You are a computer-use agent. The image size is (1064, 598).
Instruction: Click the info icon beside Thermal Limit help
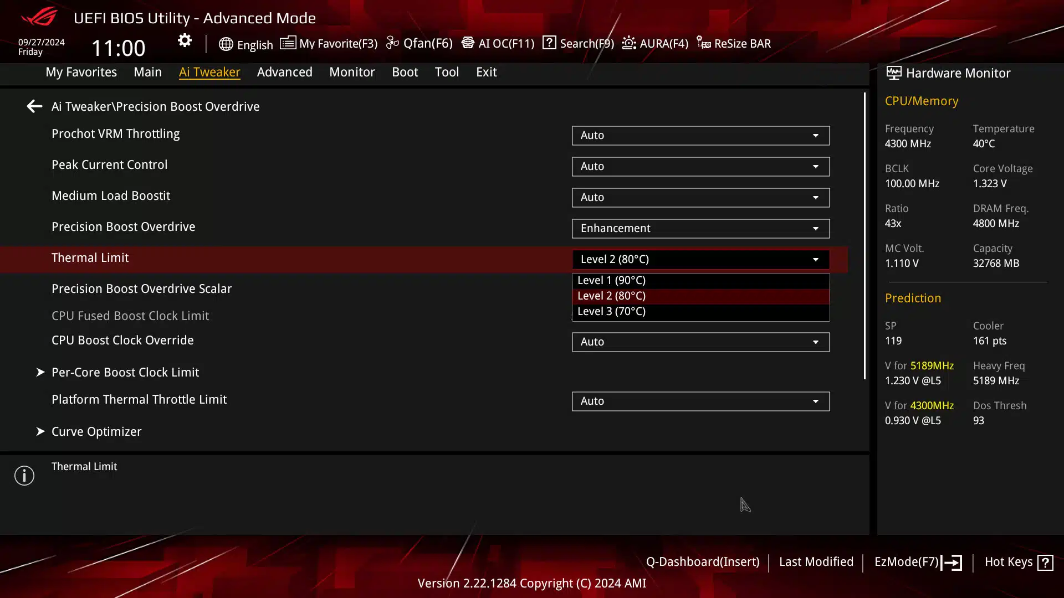[24, 476]
